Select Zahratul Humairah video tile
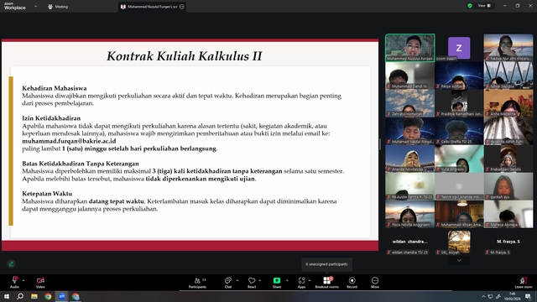 410,103
